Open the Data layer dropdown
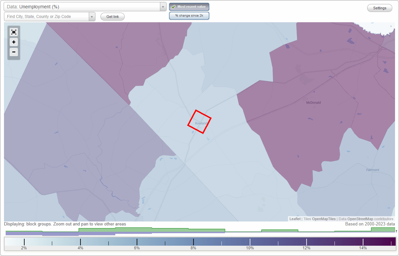The width and height of the screenshot is (399, 256). [x=163, y=7]
